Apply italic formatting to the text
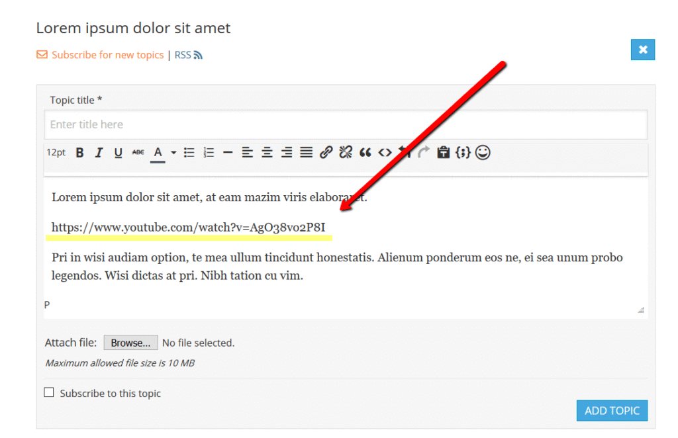 [99, 152]
